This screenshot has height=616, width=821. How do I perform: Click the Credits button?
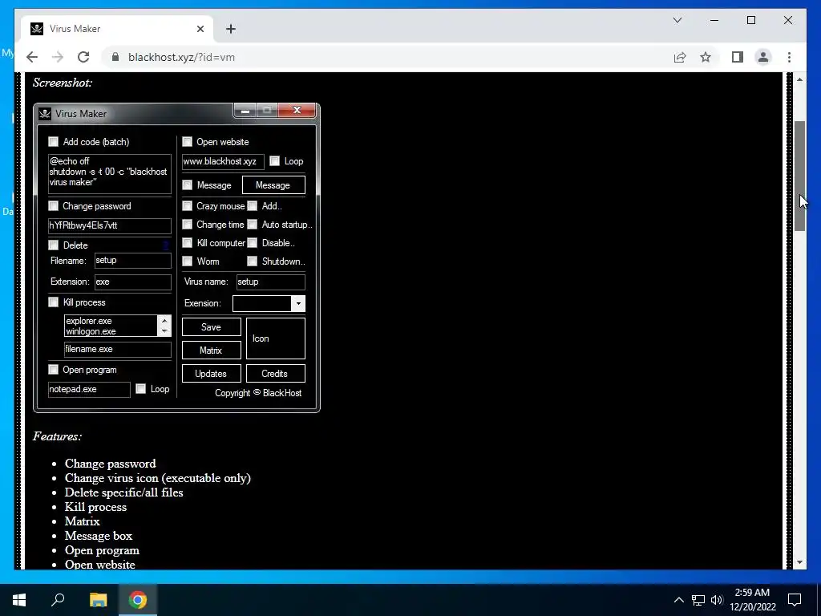point(276,374)
